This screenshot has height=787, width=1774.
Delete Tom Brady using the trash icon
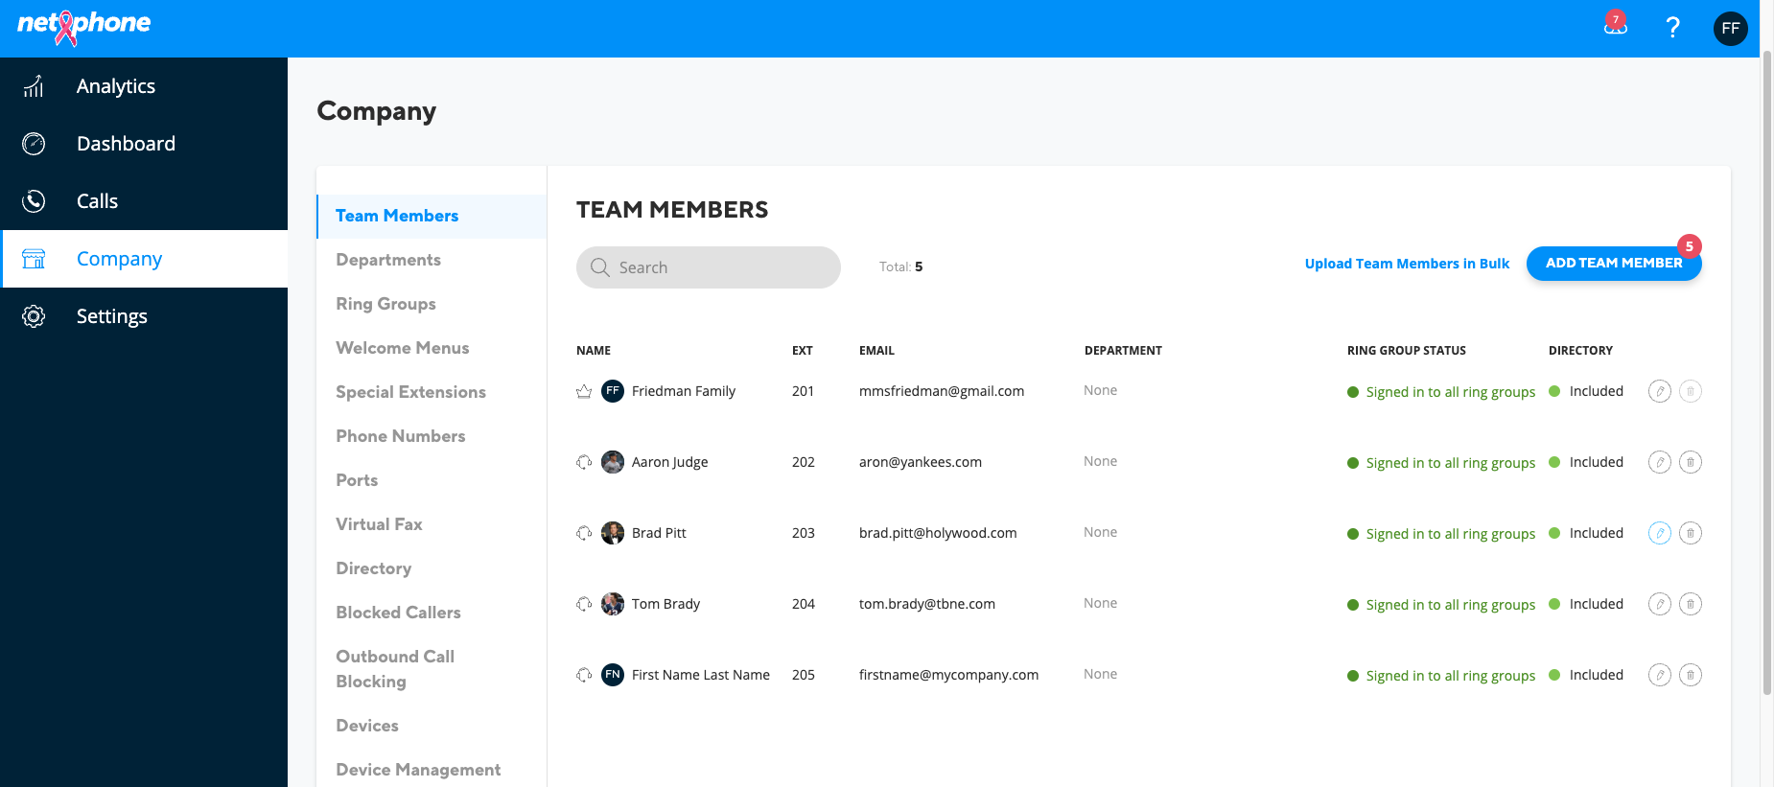pyautogui.click(x=1691, y=604)
